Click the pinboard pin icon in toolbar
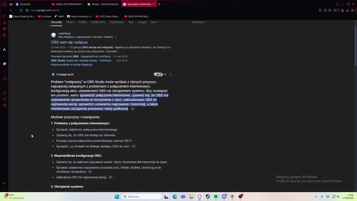357x201 pixels. click(320, 10)
